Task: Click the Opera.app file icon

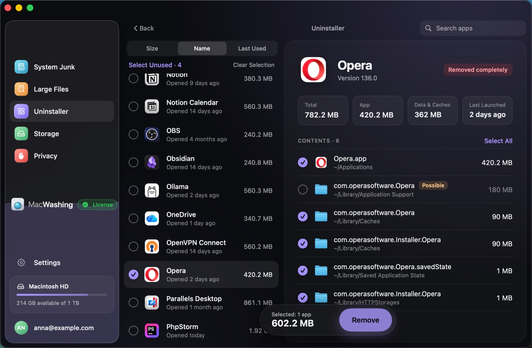Action: (321, 163)
